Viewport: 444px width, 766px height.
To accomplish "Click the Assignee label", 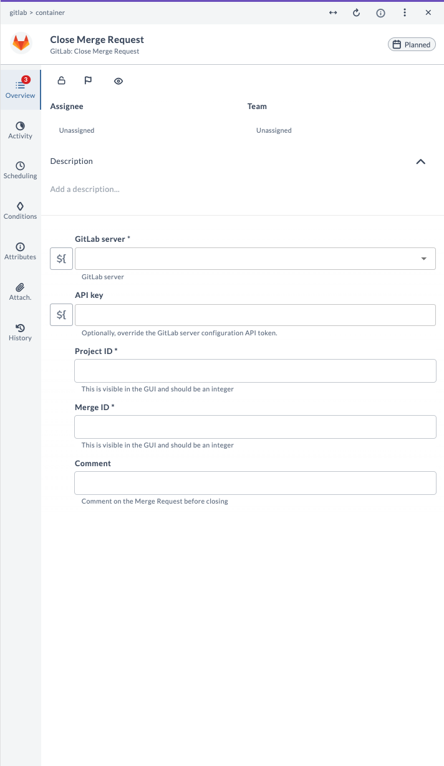I will [x=67, y=107].
